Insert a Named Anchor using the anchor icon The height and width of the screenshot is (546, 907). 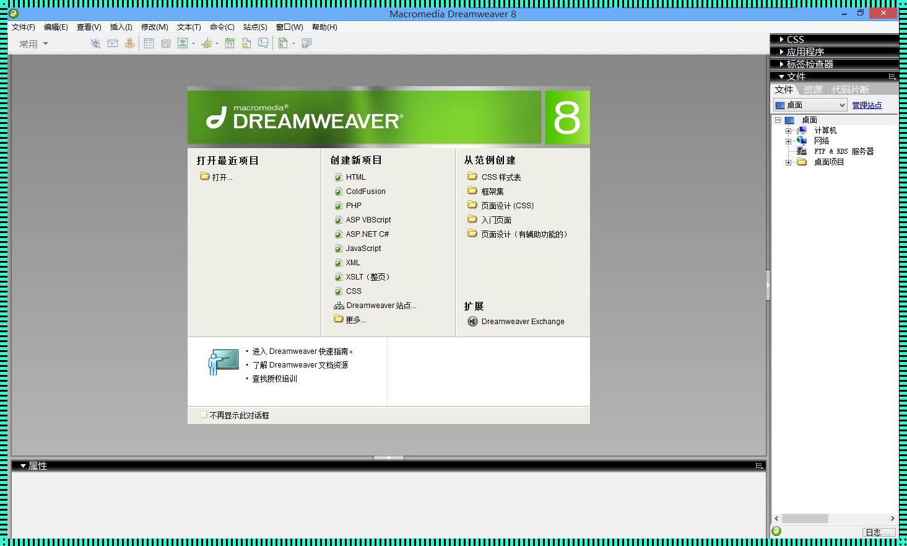click(129, 43)
